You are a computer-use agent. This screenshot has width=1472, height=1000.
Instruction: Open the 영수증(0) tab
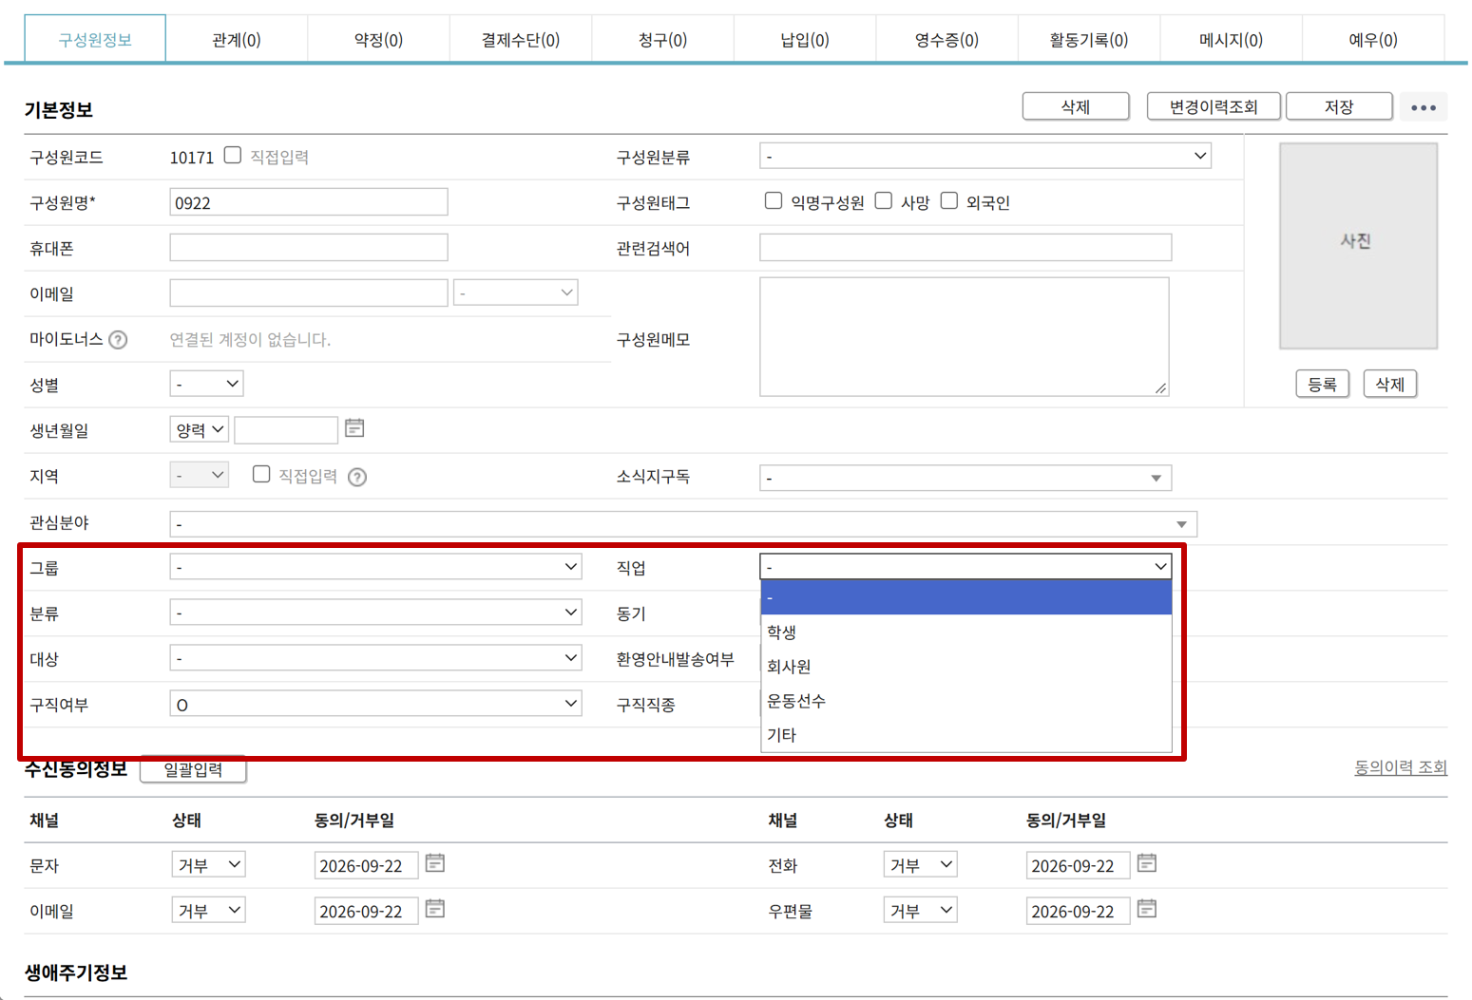click(x=946, y=40)
